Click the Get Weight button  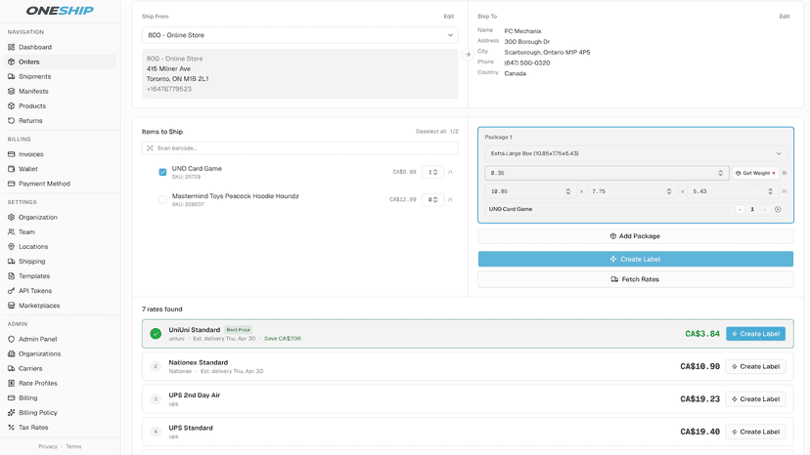755,174
